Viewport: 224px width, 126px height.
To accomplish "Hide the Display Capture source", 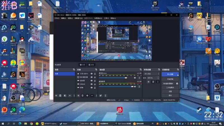I will (x=92, y=77).
